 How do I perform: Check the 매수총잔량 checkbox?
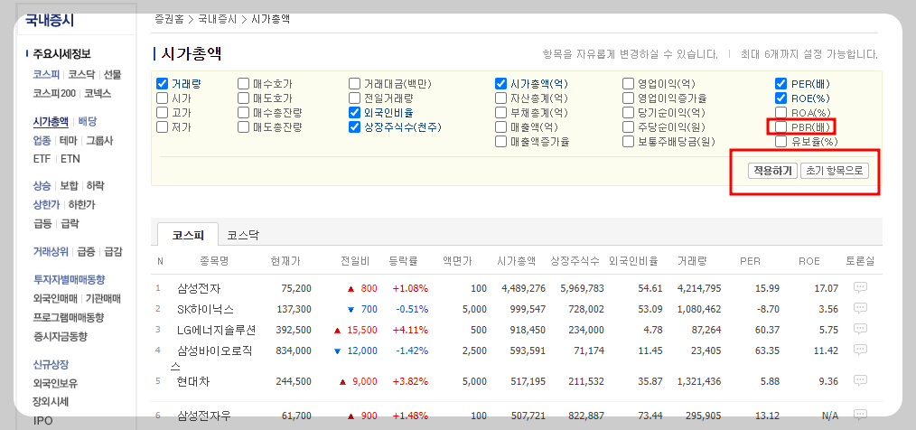[244, 112]
